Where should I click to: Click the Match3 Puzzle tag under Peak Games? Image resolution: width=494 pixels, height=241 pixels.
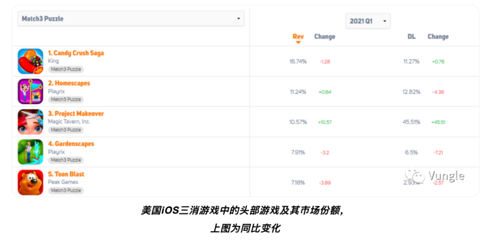66,190
